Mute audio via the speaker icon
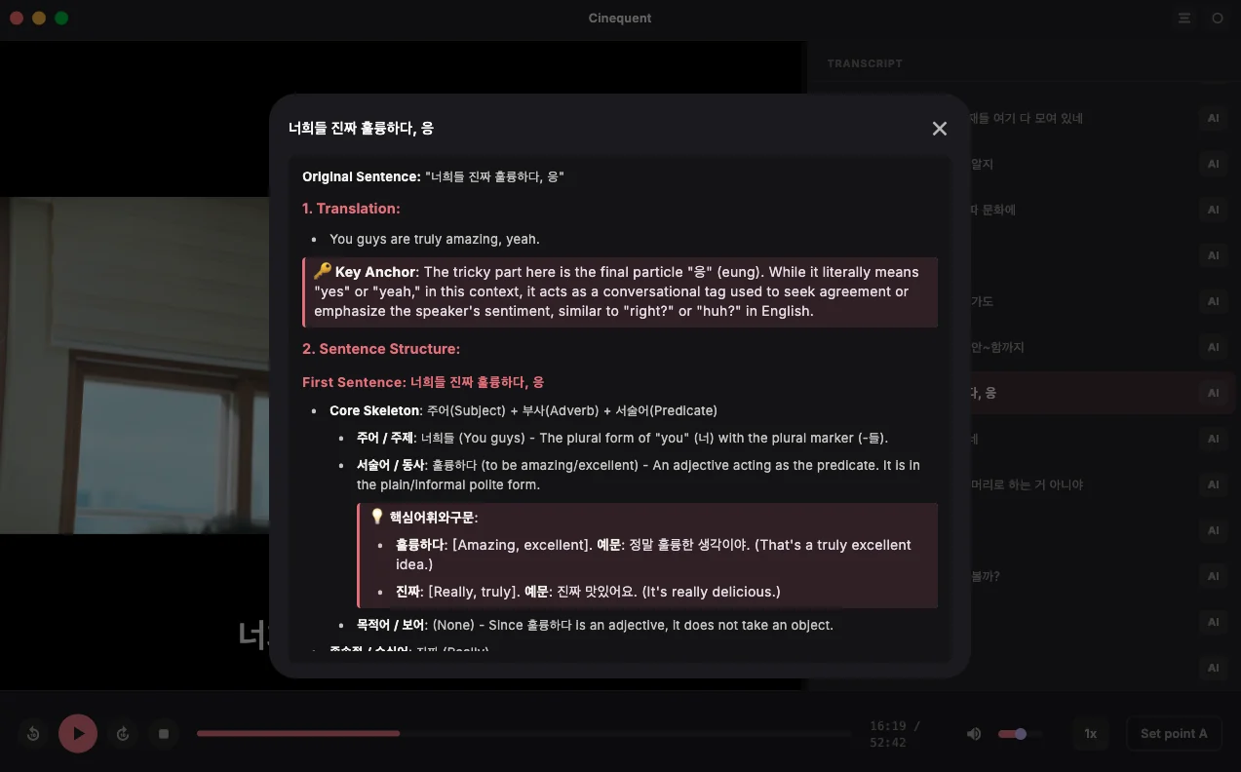 (x=974, y=734)
